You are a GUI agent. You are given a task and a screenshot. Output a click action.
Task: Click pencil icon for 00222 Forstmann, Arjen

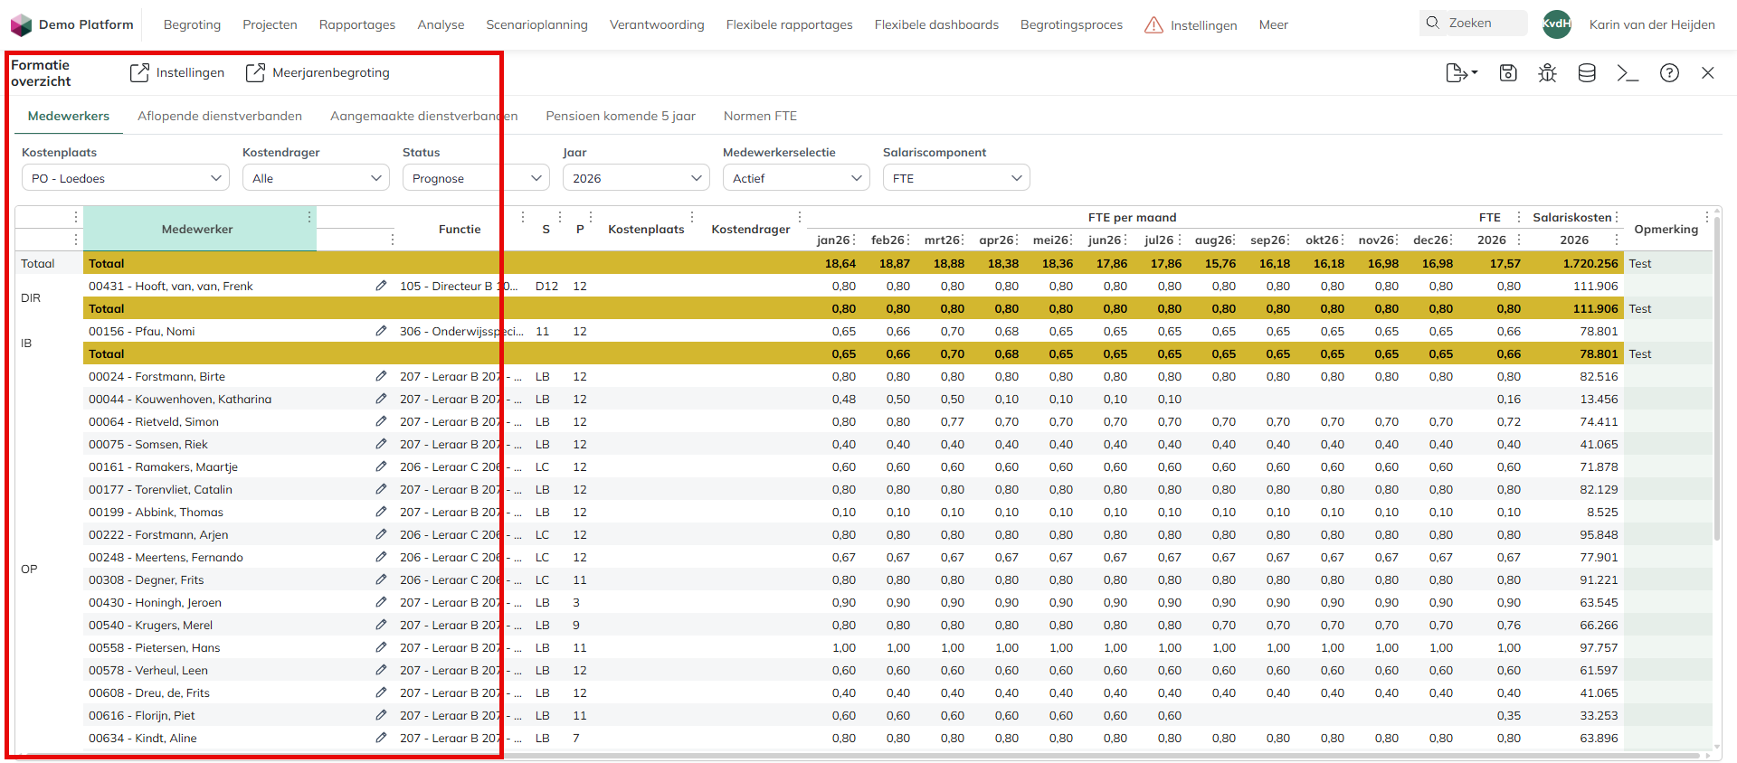[381, 534]
